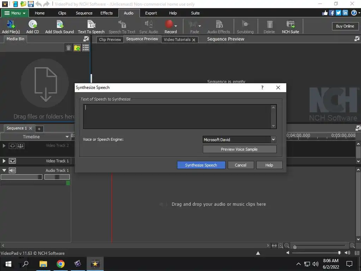
Task: Add a new sequence with plus tab
Action: [39, 128]
